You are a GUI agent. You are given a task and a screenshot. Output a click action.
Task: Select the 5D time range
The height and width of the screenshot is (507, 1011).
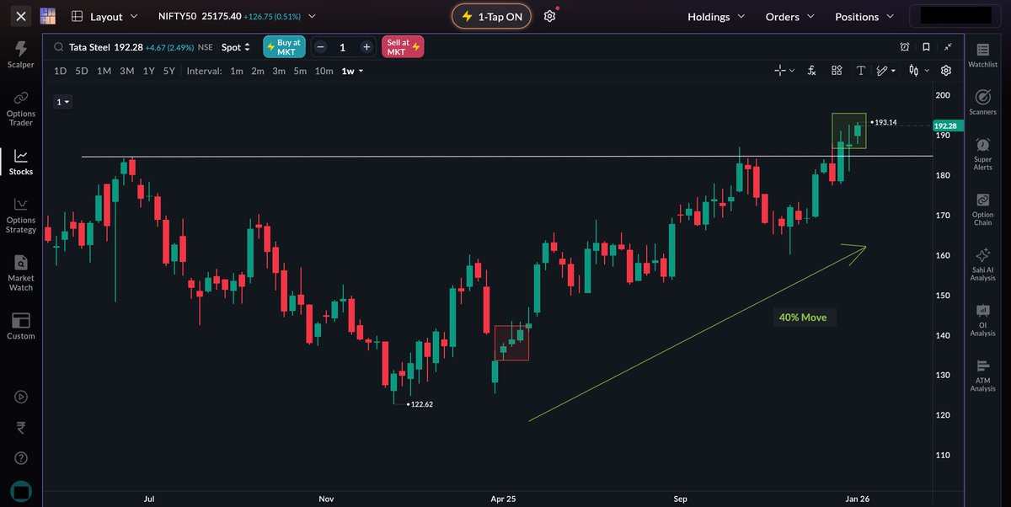click(82, 71)
